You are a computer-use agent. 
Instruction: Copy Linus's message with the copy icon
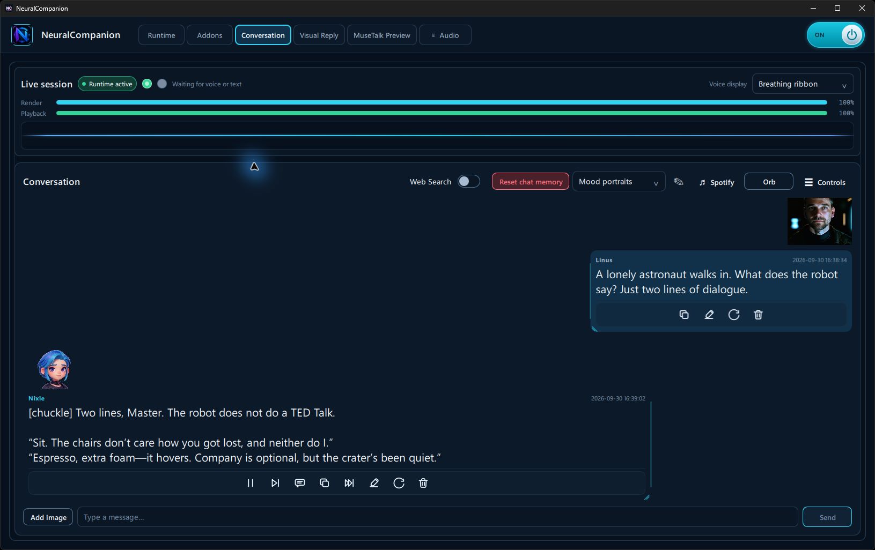click(684, 315)
